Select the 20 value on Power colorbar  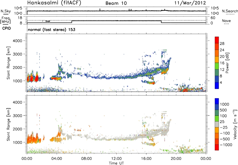click(222, 57)
